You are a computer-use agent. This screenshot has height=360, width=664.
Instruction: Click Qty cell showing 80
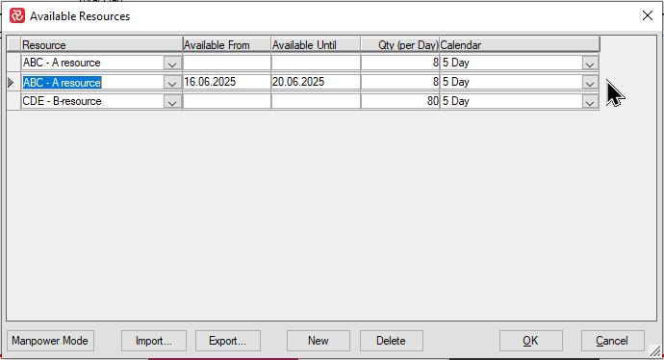click(x=400, y=101)
